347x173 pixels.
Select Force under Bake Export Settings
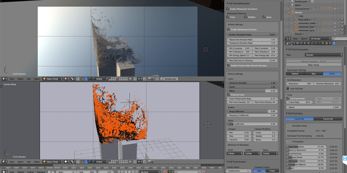click(332, 74)
